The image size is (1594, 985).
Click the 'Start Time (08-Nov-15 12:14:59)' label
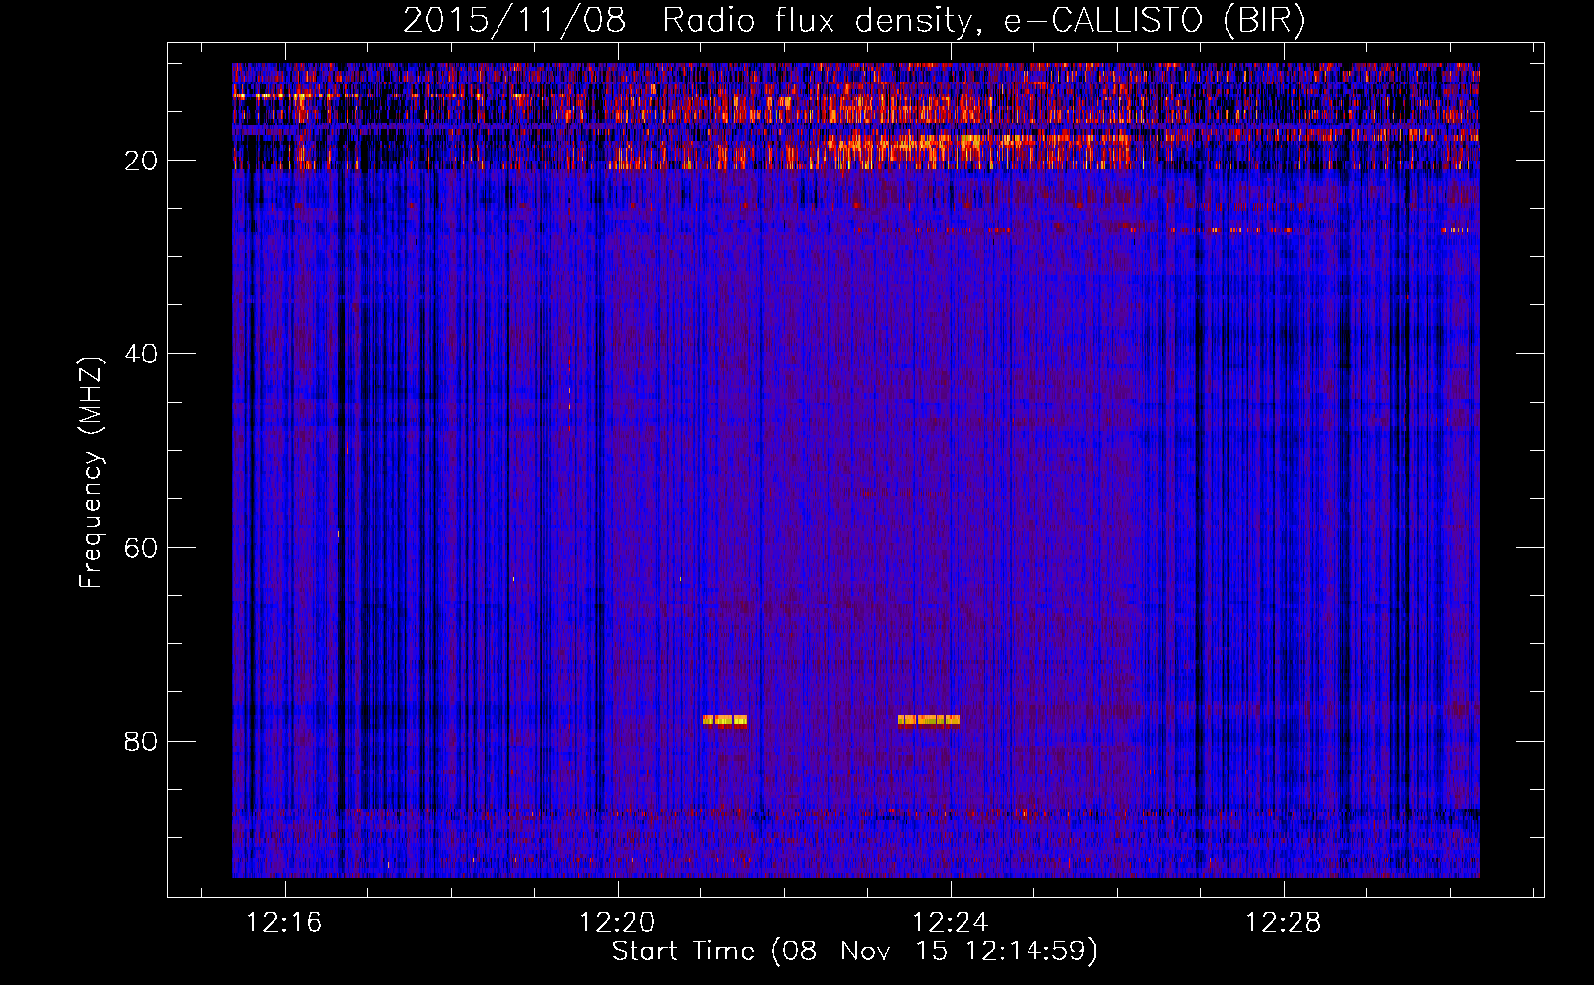pos(854,952)
